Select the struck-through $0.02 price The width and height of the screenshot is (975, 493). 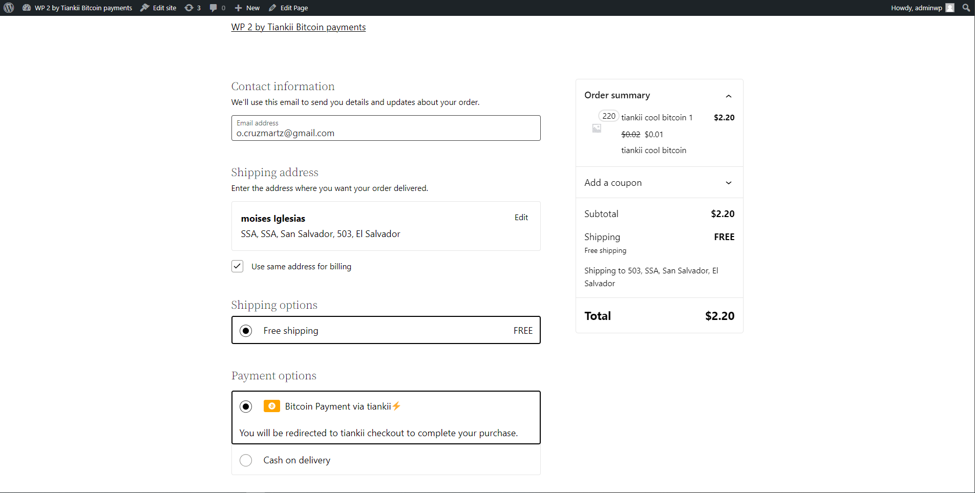(630, 135)
